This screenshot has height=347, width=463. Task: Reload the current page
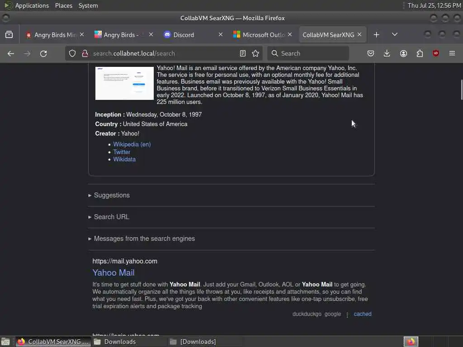(43, 53)
